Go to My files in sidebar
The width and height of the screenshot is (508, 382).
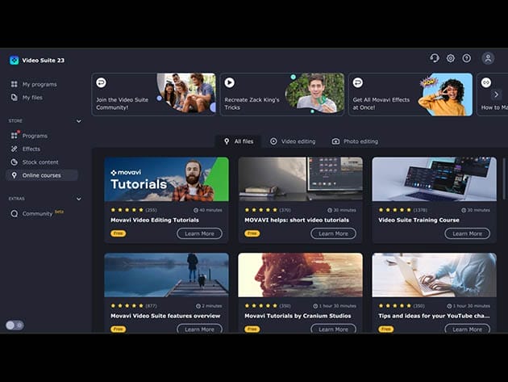pos(34,97)
